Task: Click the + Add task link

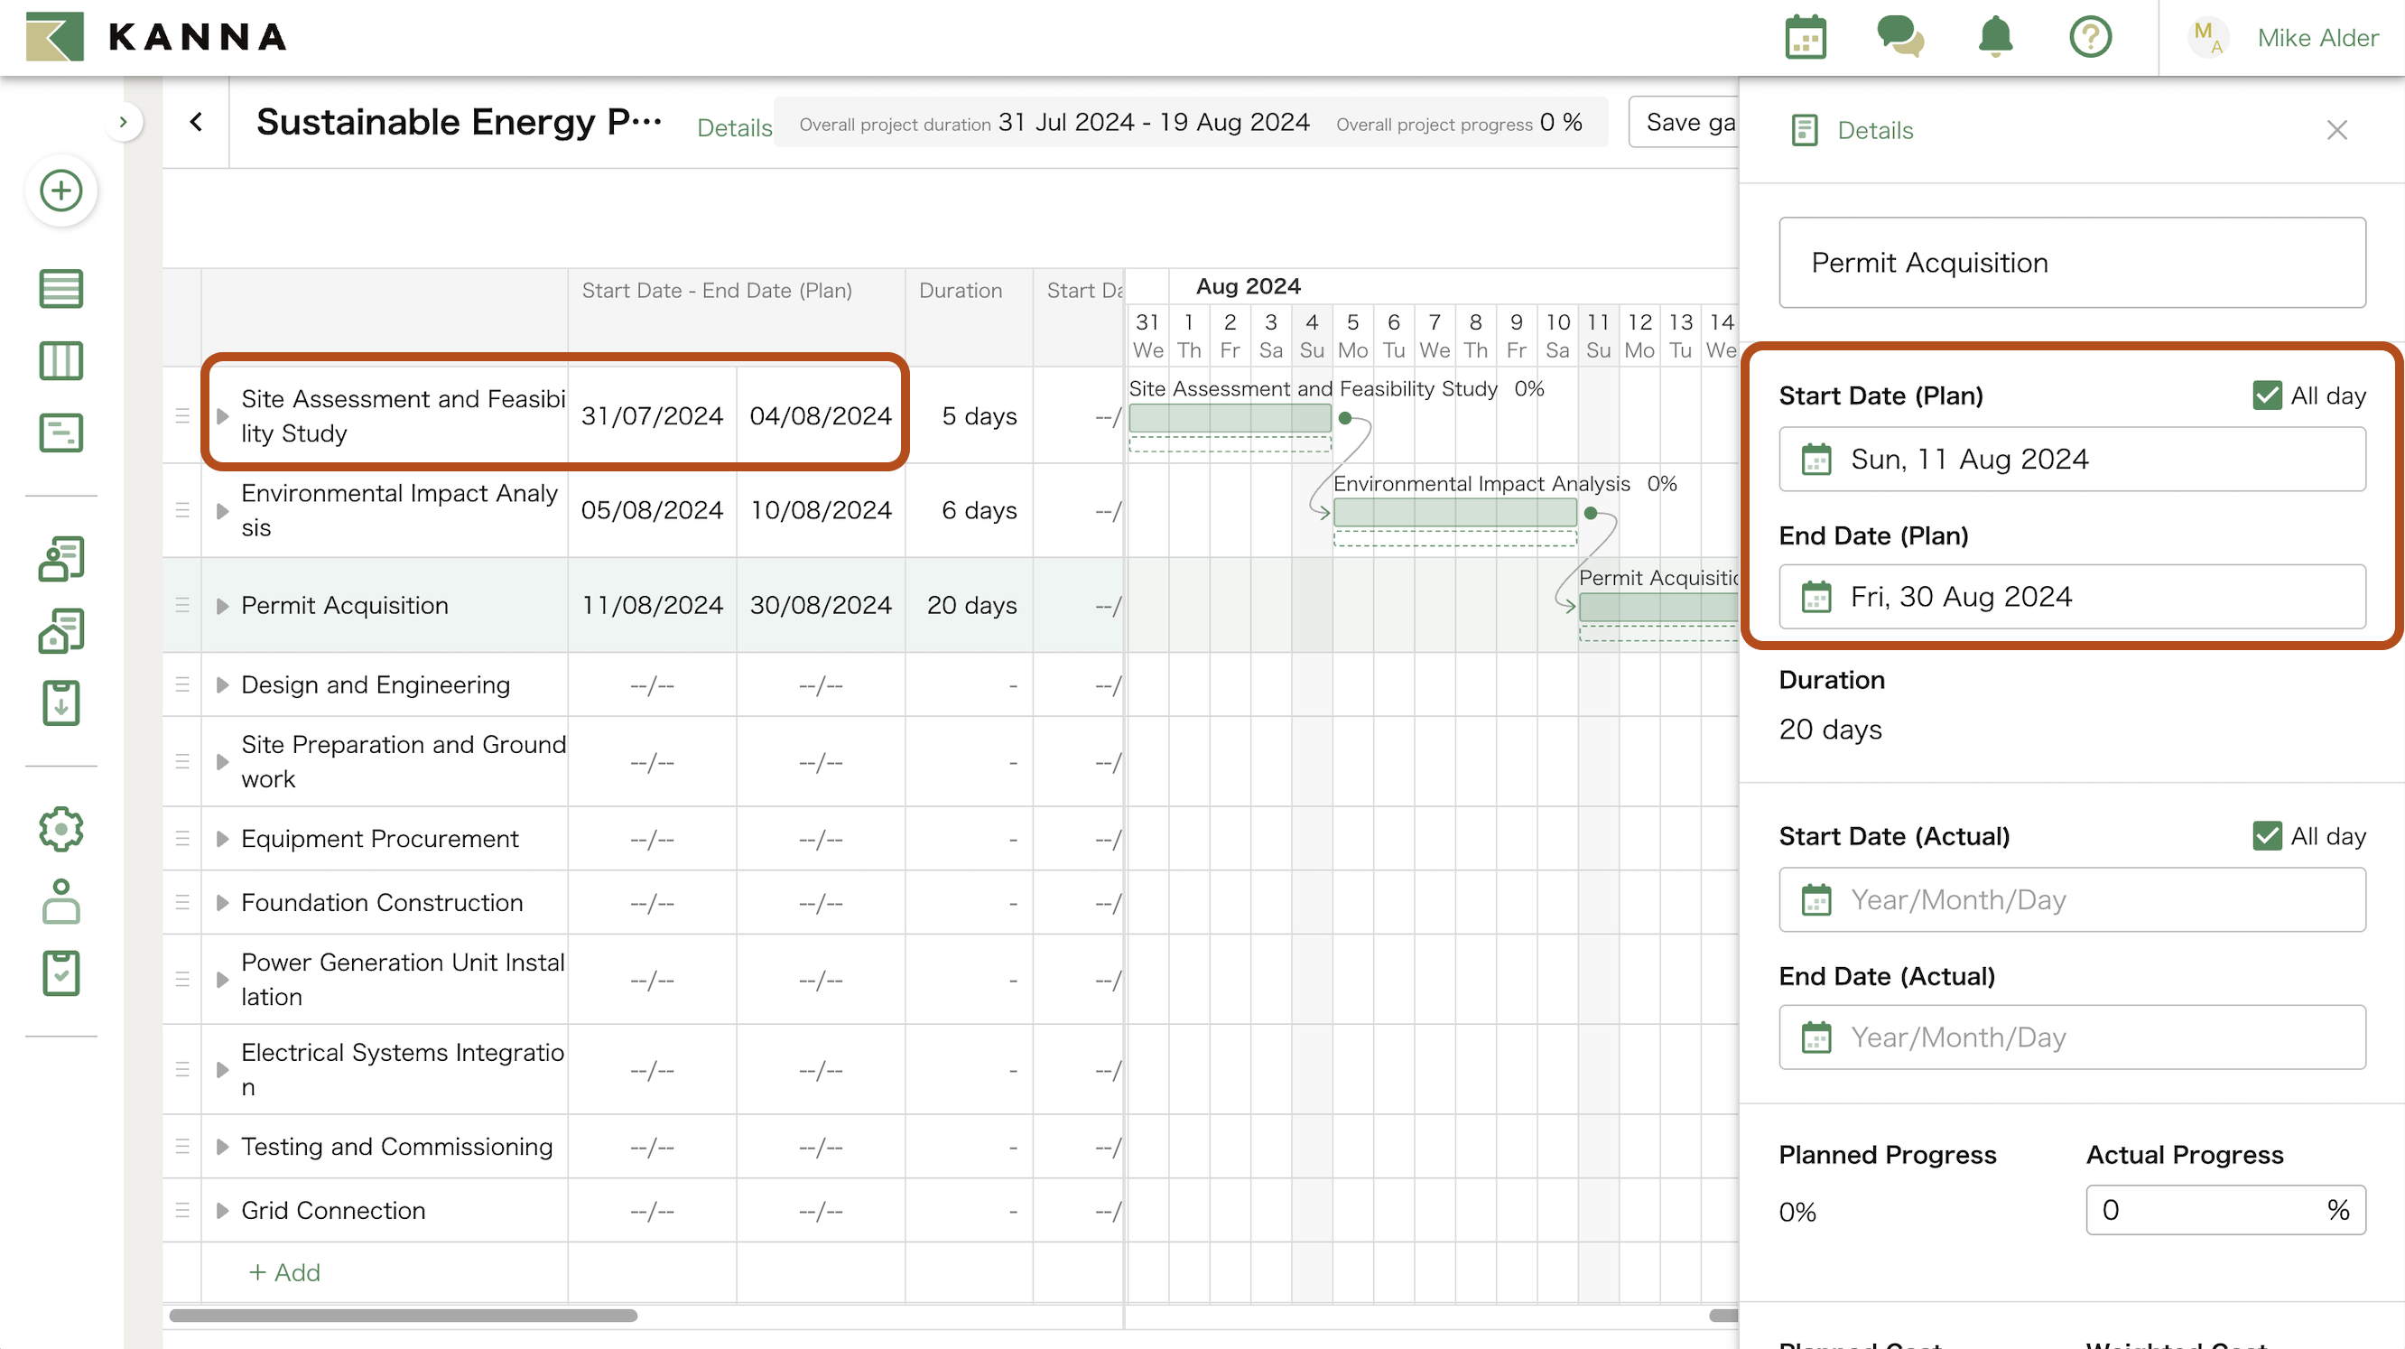Action: (283, 1272)
